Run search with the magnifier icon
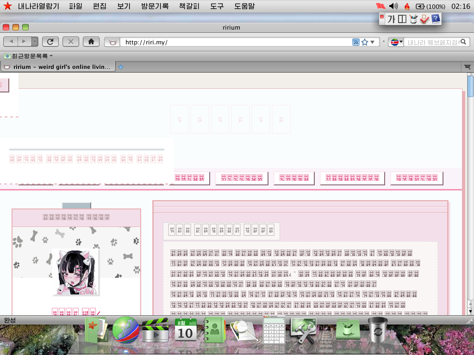The width and height of the screenshot is (474, 355). (464, 42)
